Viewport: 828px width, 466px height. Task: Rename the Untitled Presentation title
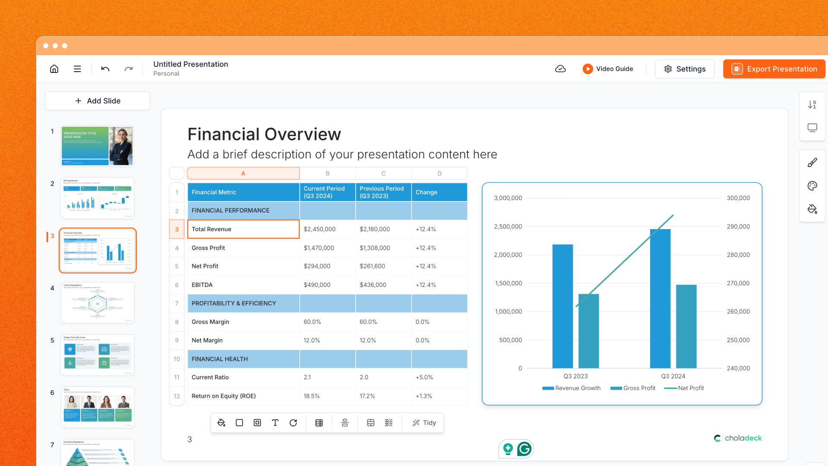point(191,64)
